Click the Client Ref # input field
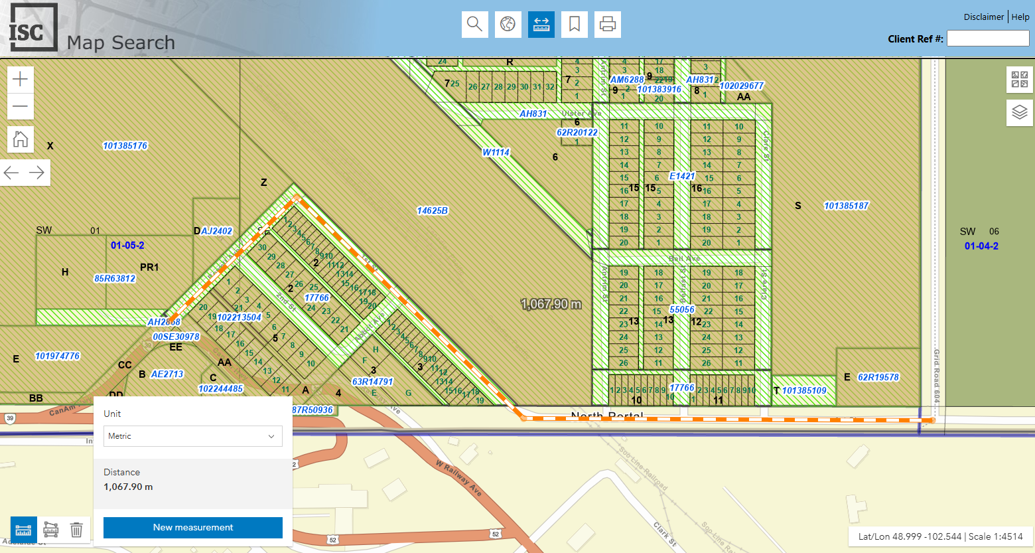The height and width of the screenshot is (553, 1035). [x=987, y=39]
